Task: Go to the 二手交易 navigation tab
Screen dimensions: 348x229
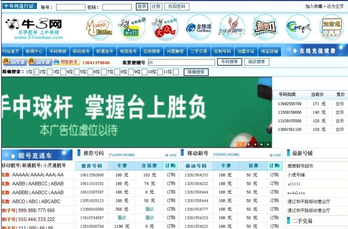Action: tap(199, 51)
